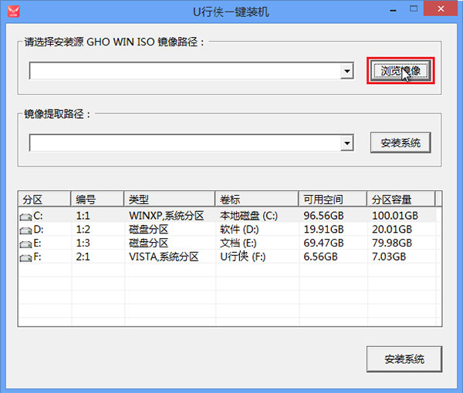Click the D: drive icon
This screenshot has width=463, height=393.
25,230
